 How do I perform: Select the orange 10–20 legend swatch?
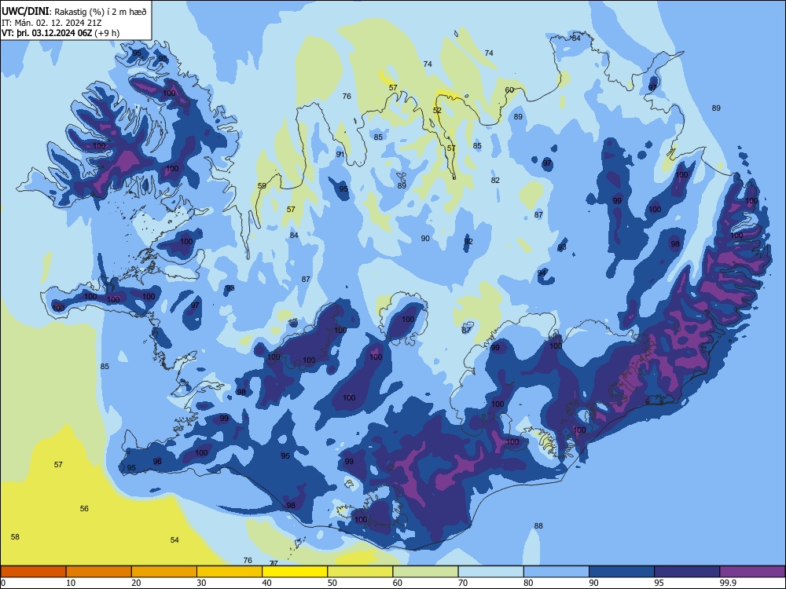point(99,572)
